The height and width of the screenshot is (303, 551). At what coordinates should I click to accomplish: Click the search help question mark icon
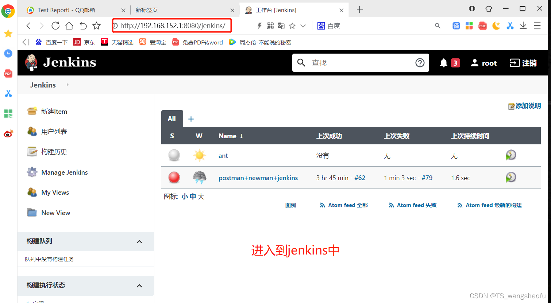420,63
